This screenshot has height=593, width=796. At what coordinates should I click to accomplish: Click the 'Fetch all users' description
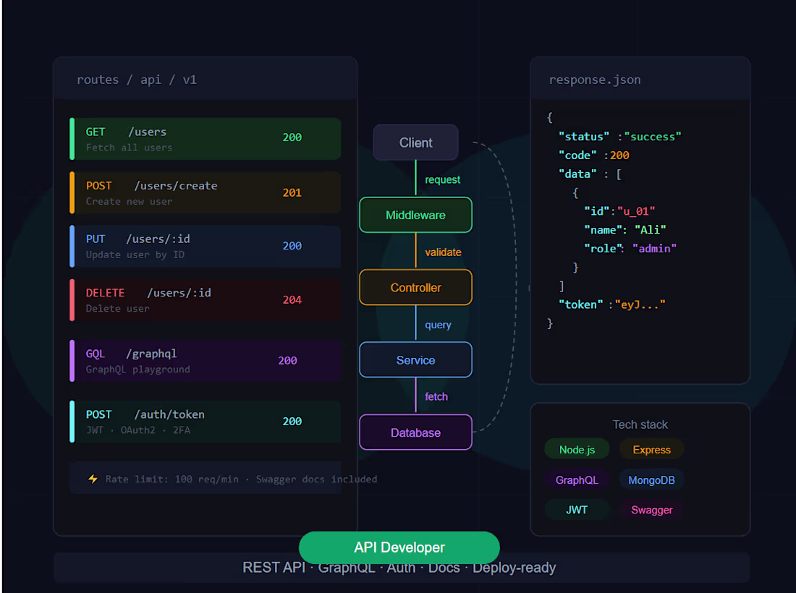[129, 148]
